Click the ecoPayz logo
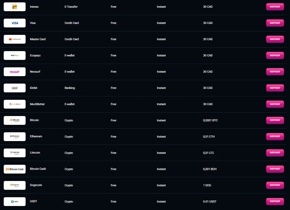The image size is (290, 210). click(15, 56)
